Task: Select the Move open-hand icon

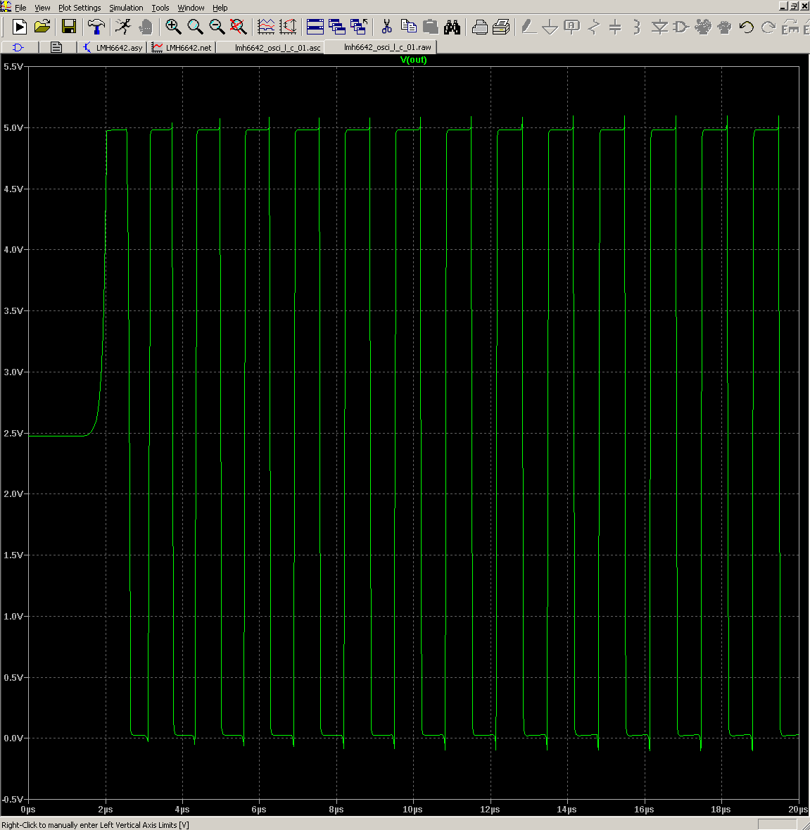Action: point(703,27)
